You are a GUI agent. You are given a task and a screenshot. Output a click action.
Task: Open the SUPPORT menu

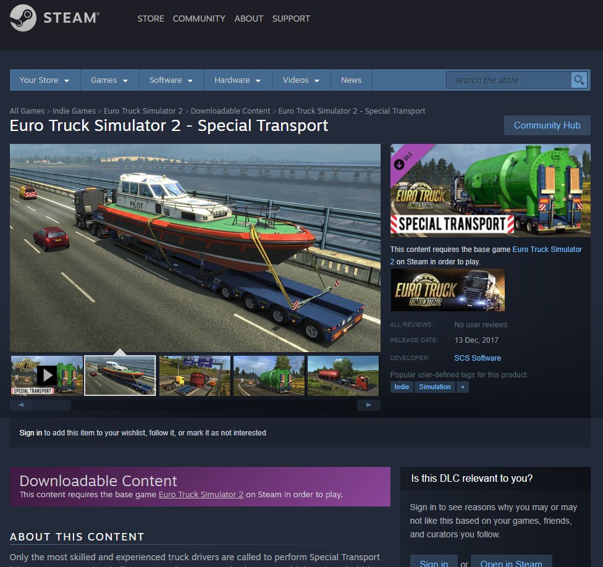pos(291,19)
